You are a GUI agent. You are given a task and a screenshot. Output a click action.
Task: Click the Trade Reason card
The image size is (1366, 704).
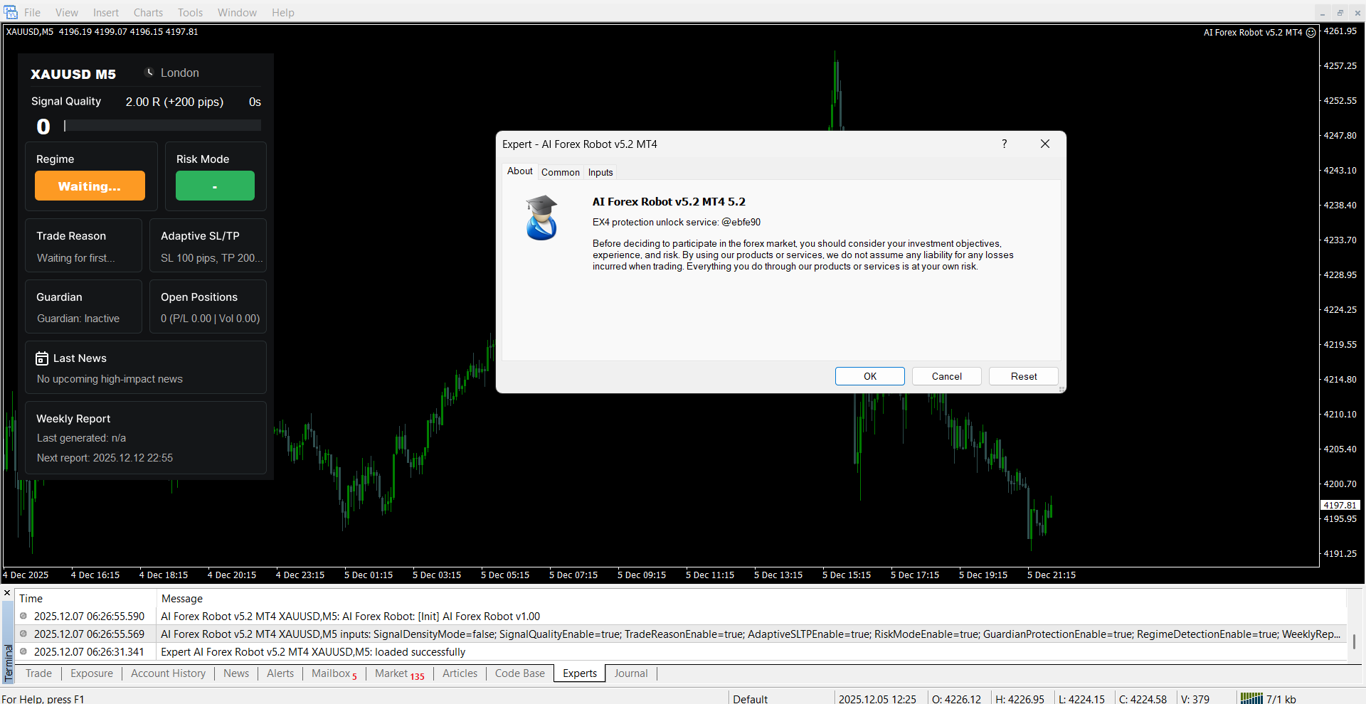84,245
